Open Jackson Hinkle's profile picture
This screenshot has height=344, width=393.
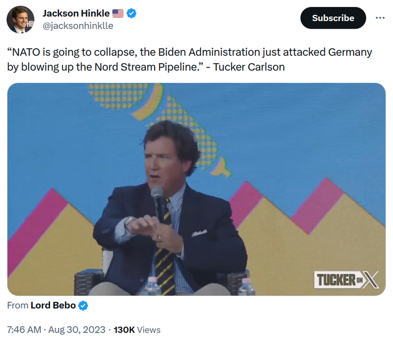click(20, 20)
